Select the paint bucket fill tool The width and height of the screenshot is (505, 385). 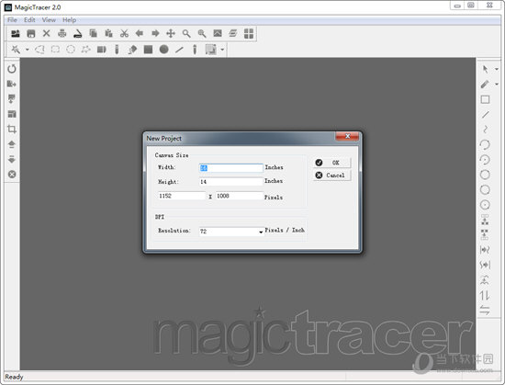(x=132, y=50)
